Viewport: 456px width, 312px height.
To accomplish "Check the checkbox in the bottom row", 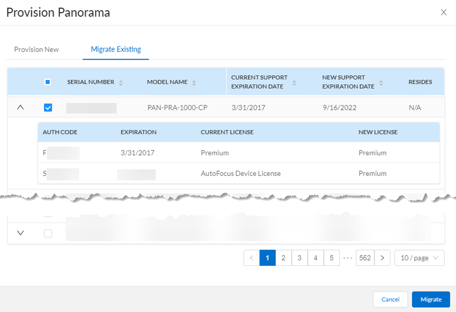I will [x=48, y=233].
